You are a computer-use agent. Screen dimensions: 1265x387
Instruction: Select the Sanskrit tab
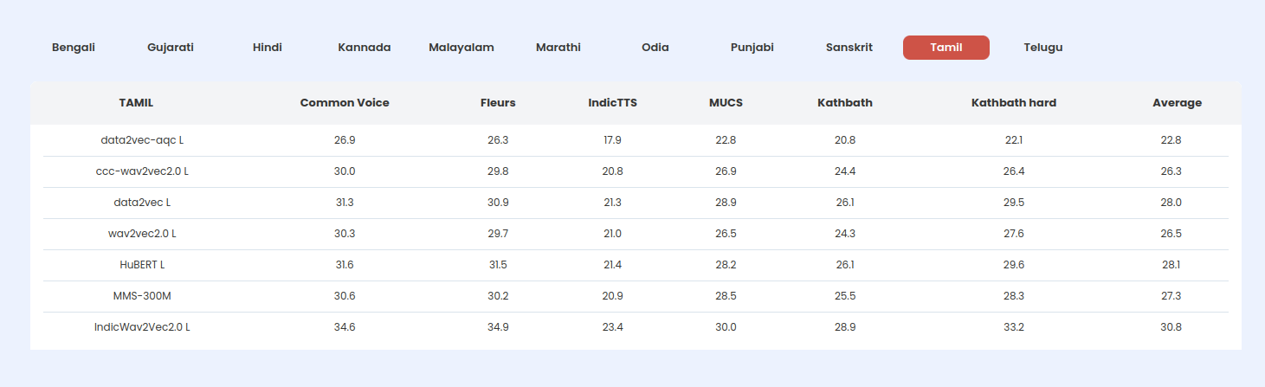tap(849, 48)
